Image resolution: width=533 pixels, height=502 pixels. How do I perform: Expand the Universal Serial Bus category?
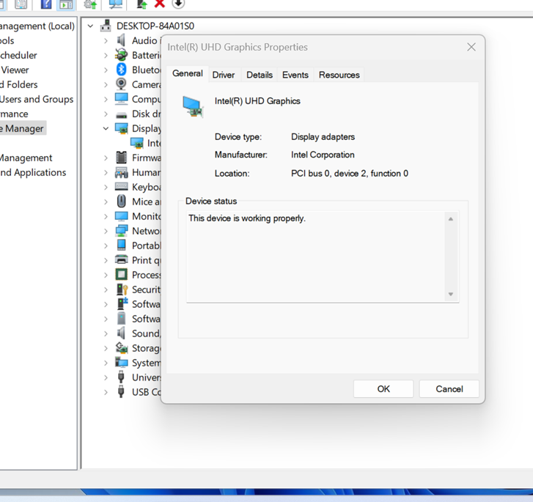click(106, 377)
